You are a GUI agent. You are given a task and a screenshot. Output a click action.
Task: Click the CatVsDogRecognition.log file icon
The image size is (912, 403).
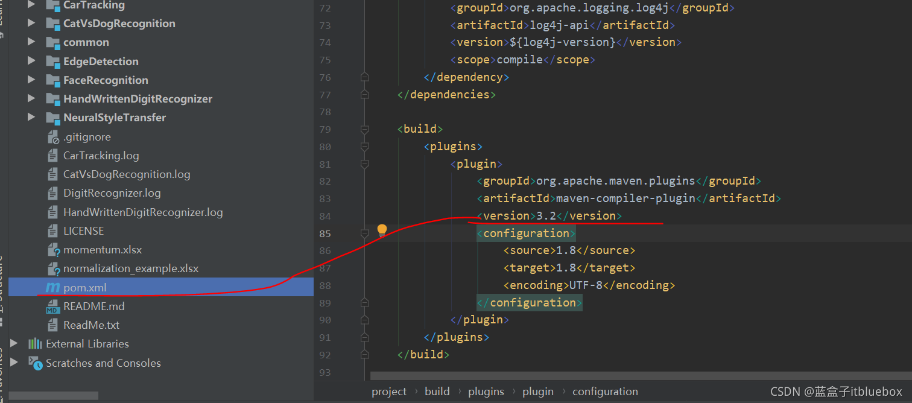coord(52,174)
